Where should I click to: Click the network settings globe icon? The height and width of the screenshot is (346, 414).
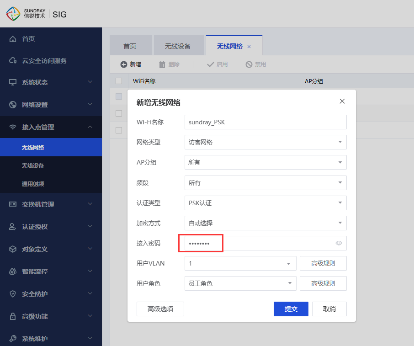13,105
